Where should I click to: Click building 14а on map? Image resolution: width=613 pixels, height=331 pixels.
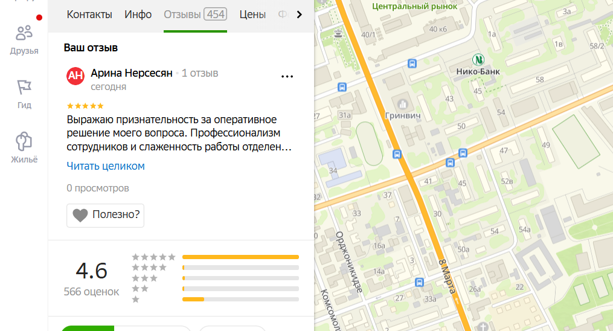tap(379, 271)
